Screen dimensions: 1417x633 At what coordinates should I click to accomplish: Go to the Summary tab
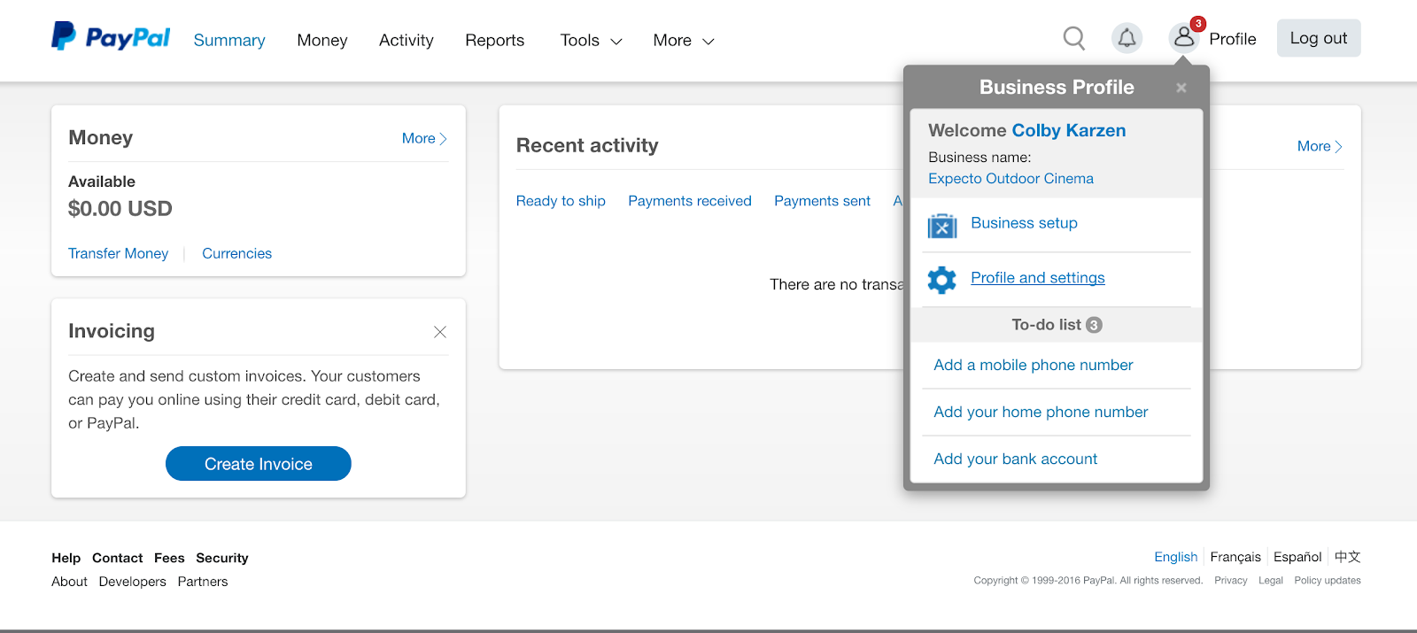229,41
